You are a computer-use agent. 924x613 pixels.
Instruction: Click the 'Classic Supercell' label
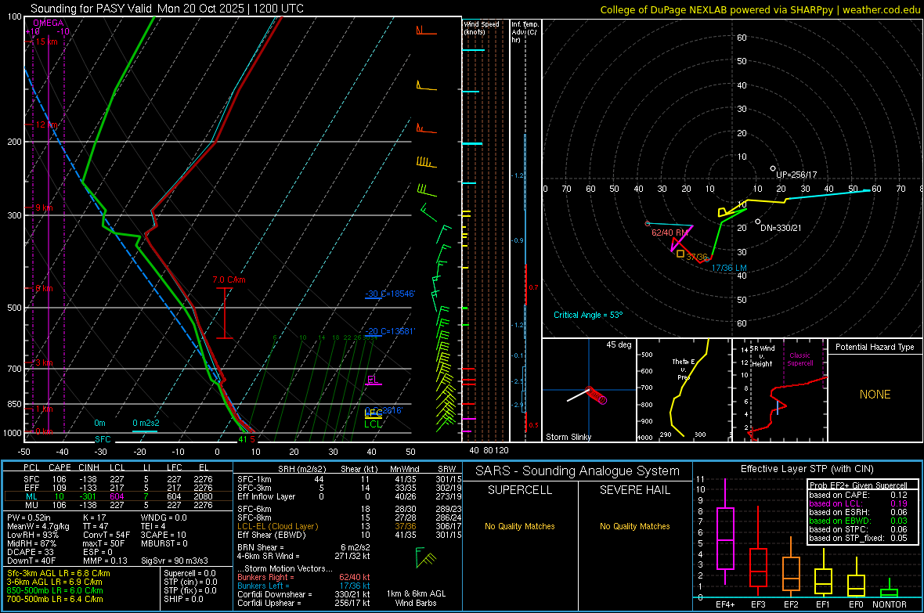point(799,359)
